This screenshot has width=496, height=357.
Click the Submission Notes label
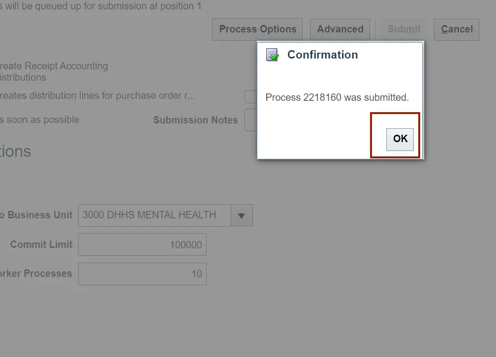(x=195, y=120)
